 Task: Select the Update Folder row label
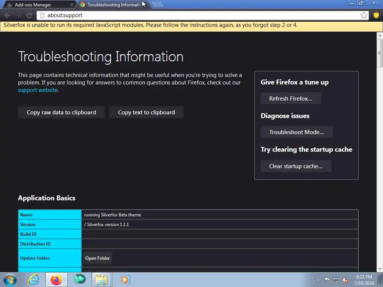click(35, 258)
